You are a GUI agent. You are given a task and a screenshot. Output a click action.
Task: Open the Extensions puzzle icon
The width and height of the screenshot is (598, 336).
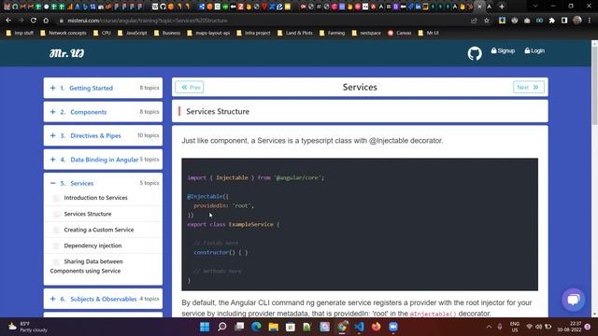tap(552, 21)
